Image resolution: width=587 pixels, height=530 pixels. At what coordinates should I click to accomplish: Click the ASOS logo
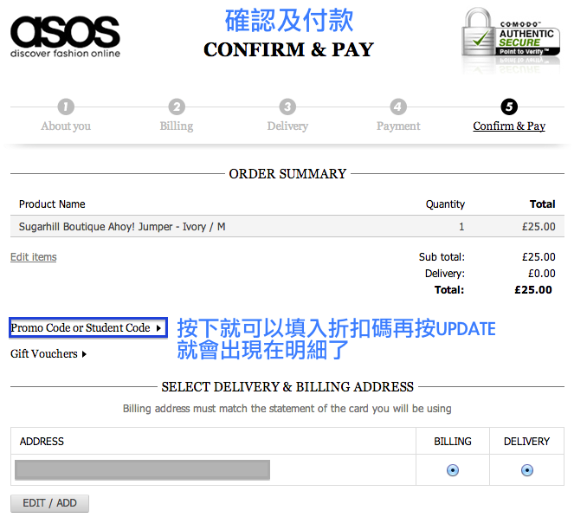66,36
